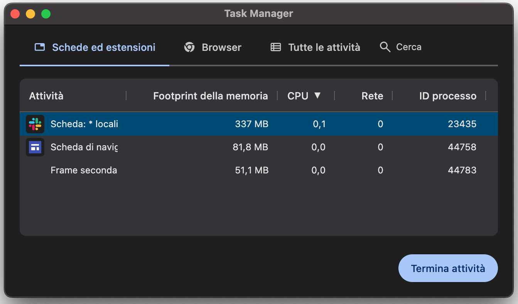Select the Scheda di navigazione row
This screenshot has height=304, width=518.
point(154,147)
